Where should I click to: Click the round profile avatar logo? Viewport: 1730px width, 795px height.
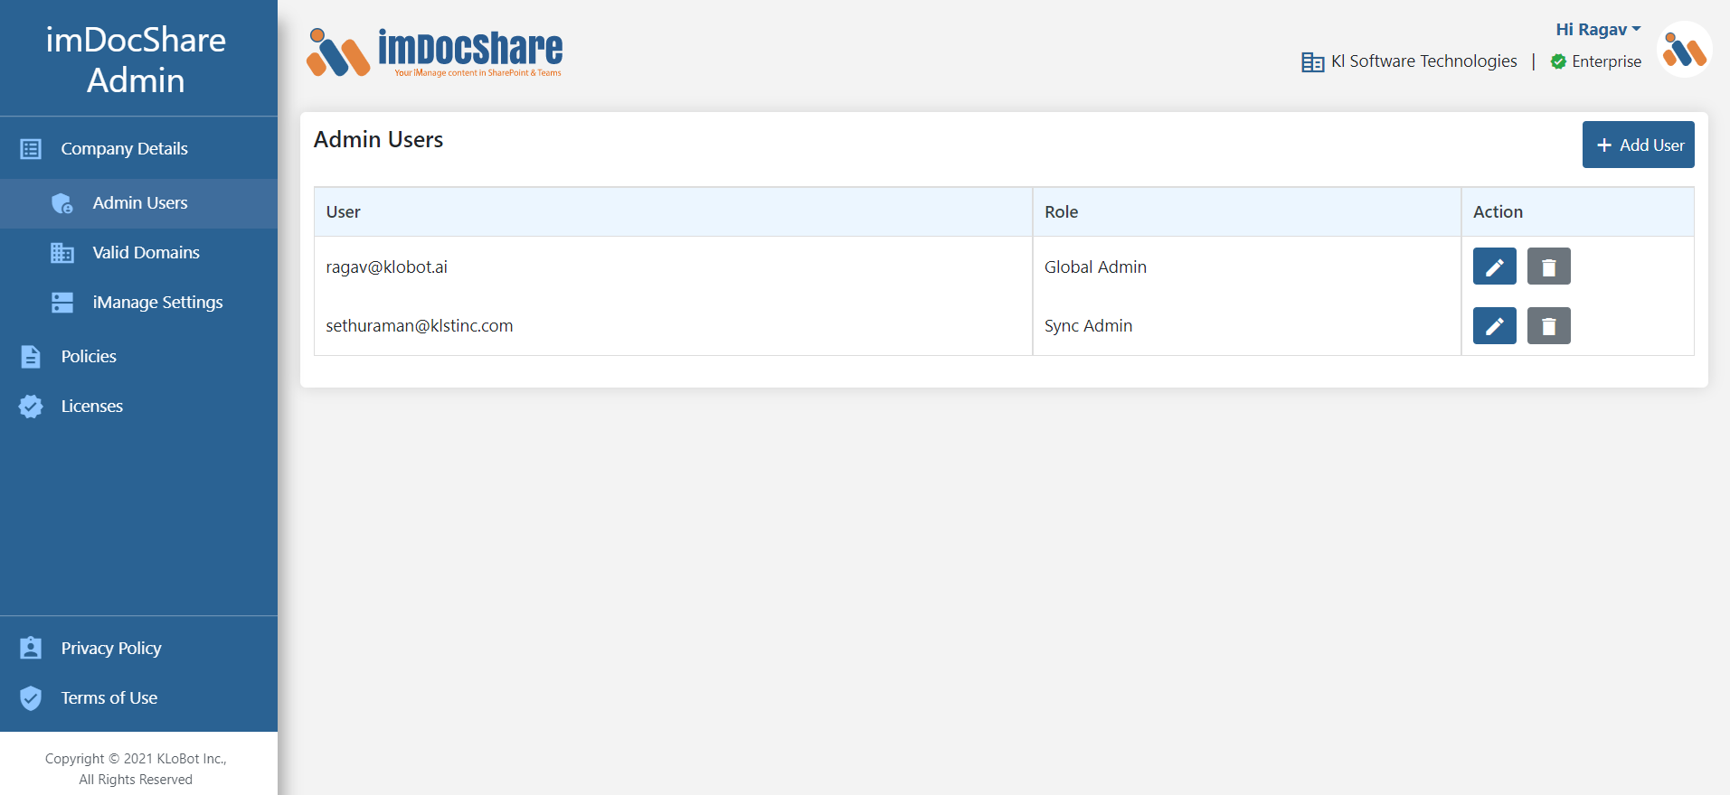point(1684,50)
